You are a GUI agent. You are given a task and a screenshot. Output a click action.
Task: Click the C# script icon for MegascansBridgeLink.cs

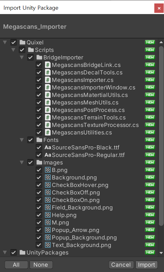48,65
